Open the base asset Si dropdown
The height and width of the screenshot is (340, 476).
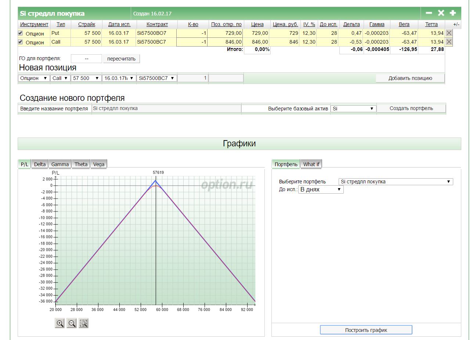point(353,109)
